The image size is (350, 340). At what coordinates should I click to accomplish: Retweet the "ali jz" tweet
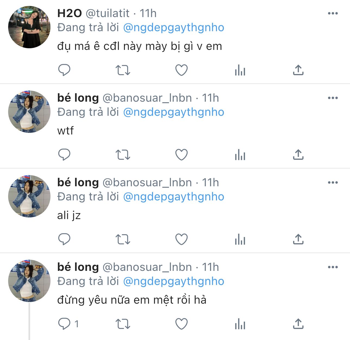click(123, 239)
